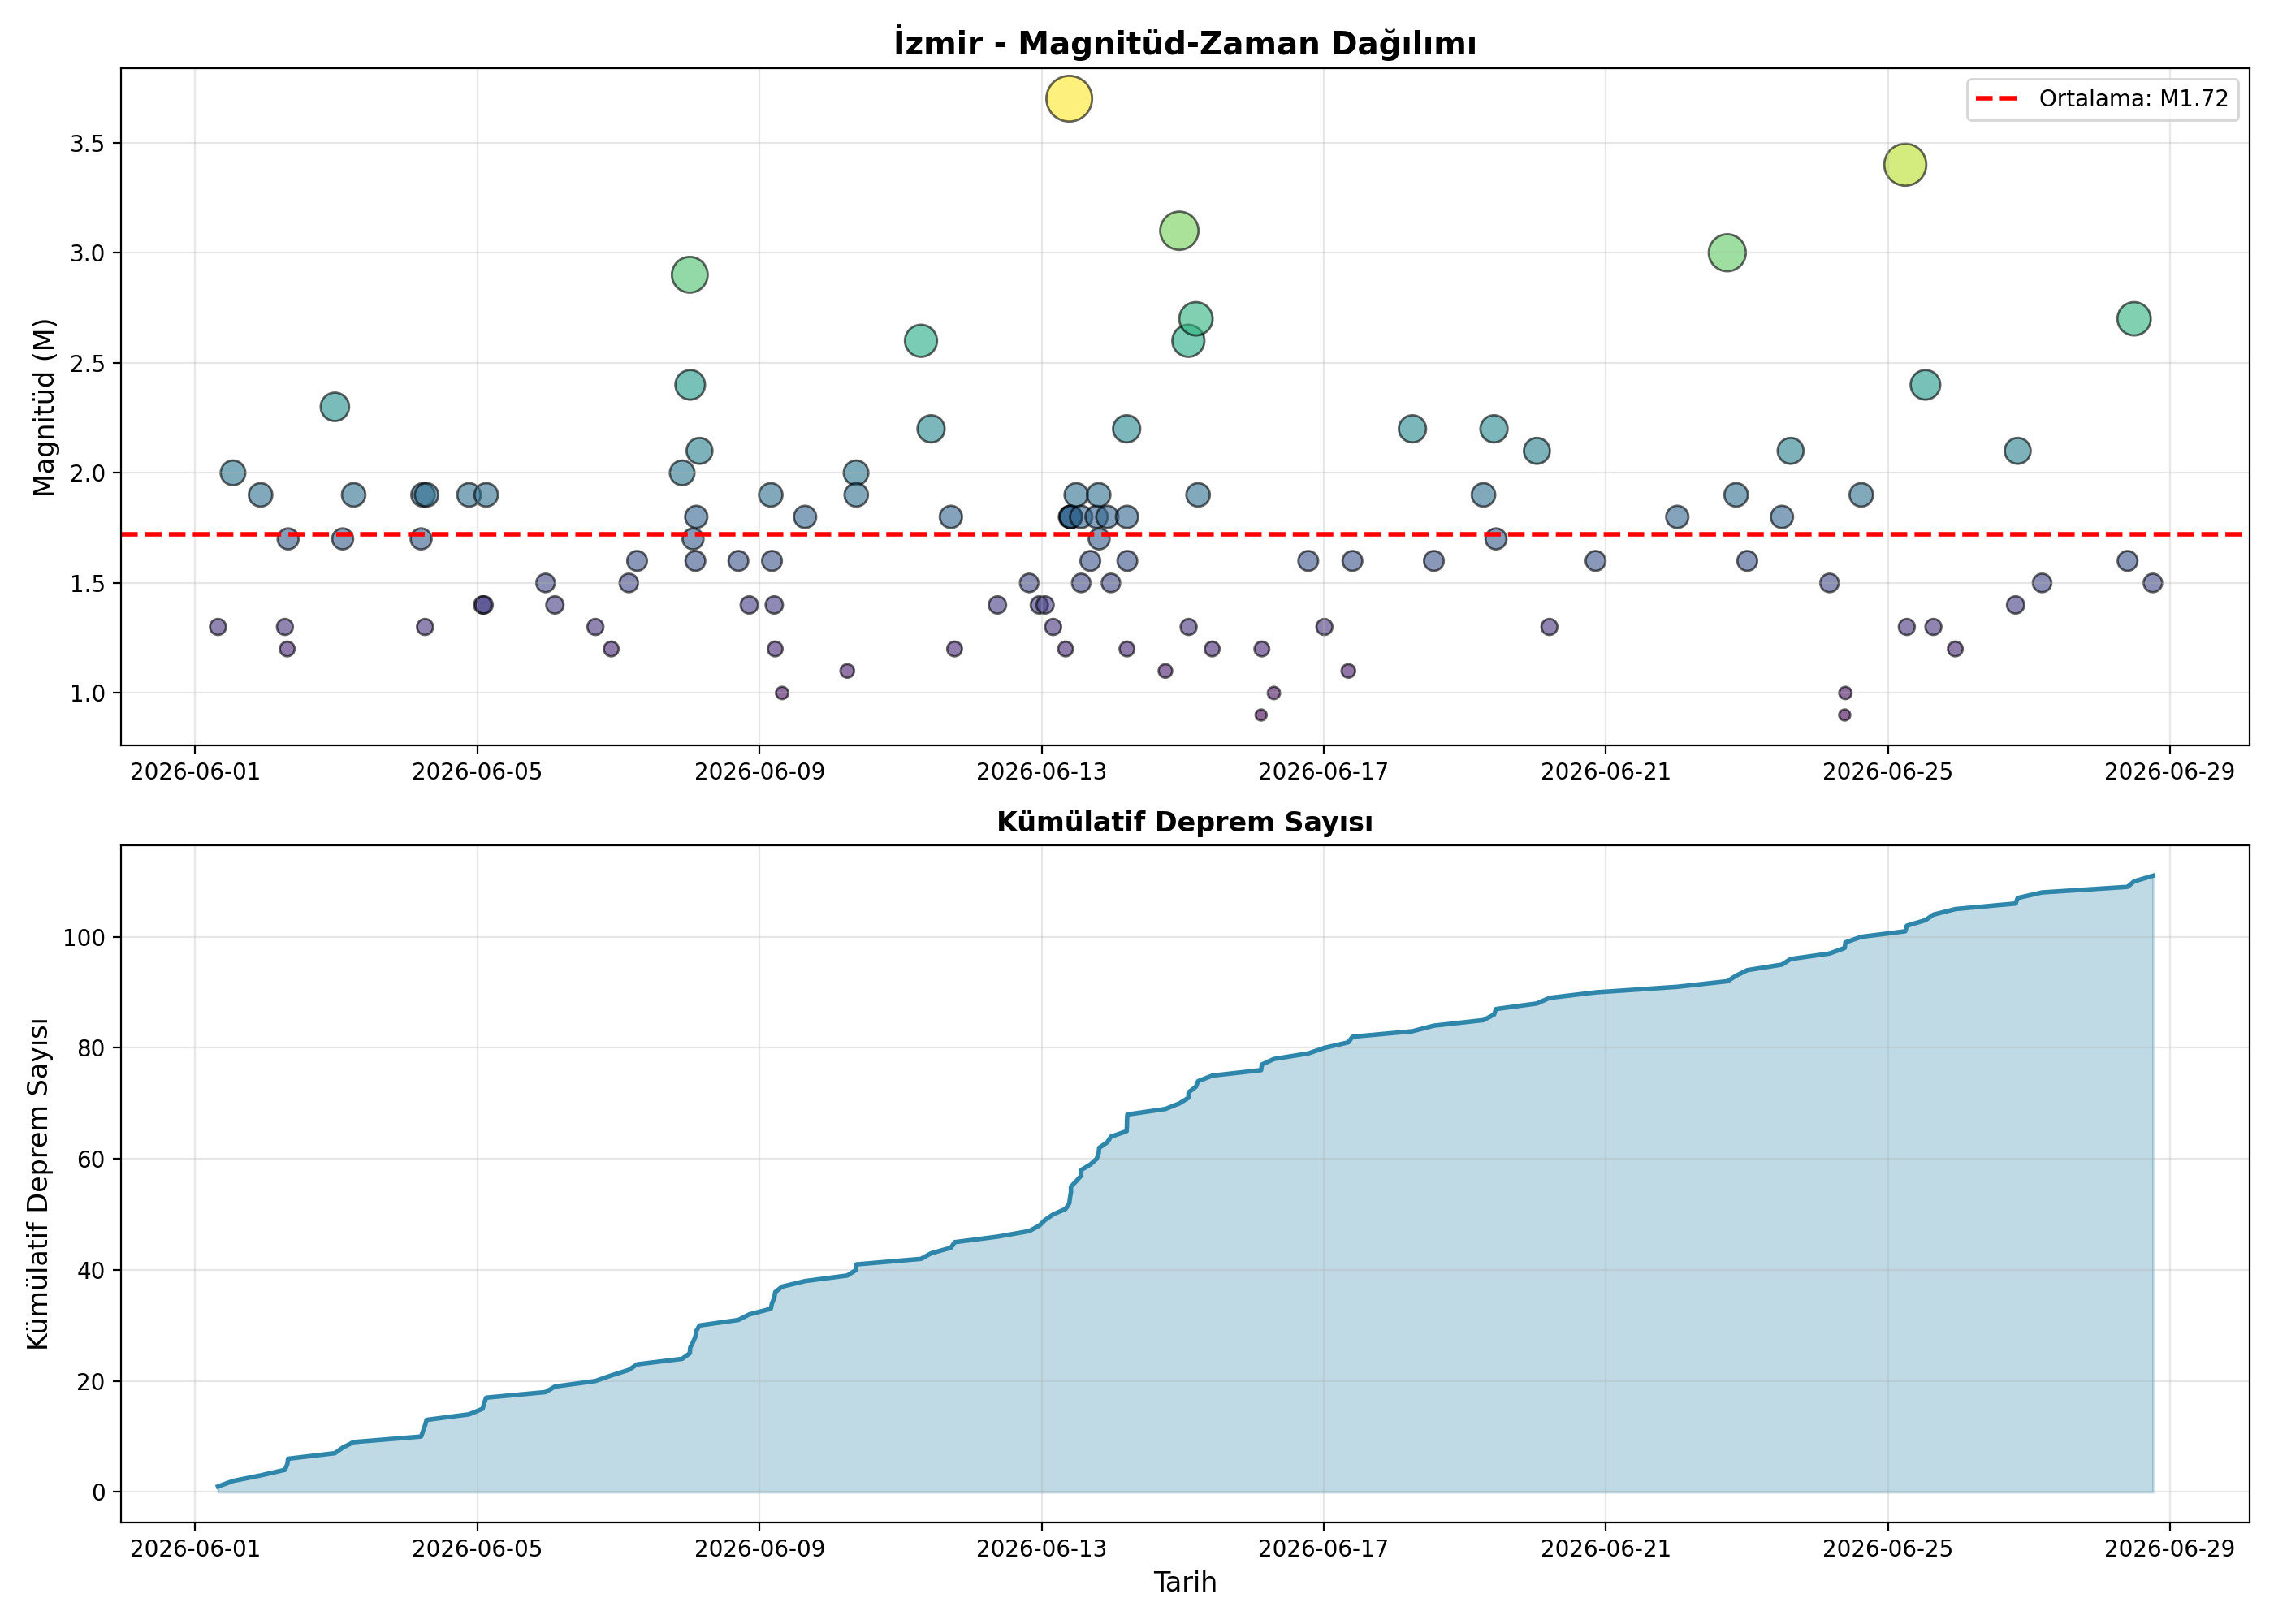This screenshot has width=2274, height=1624.
Task: Click the bold "Kümülatif Deprem Sayısı" subplot title
Action: tap(1185, 822)
